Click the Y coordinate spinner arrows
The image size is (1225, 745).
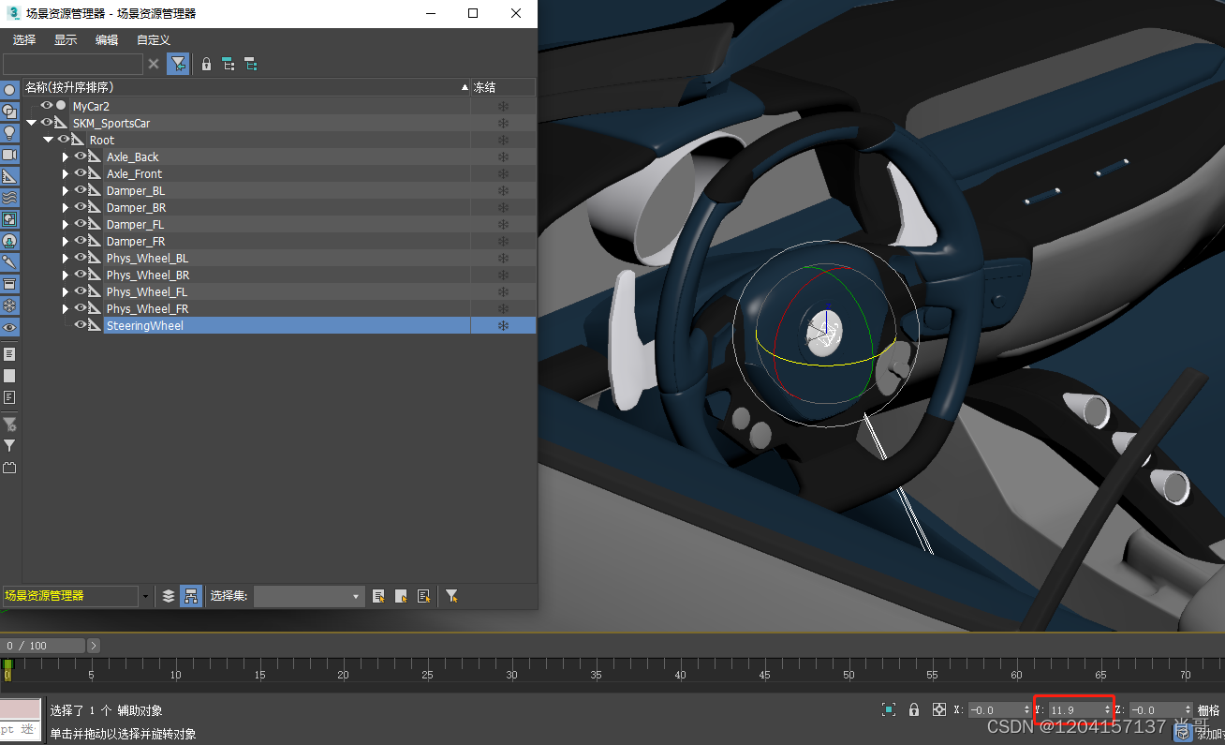pos(1107,710)
